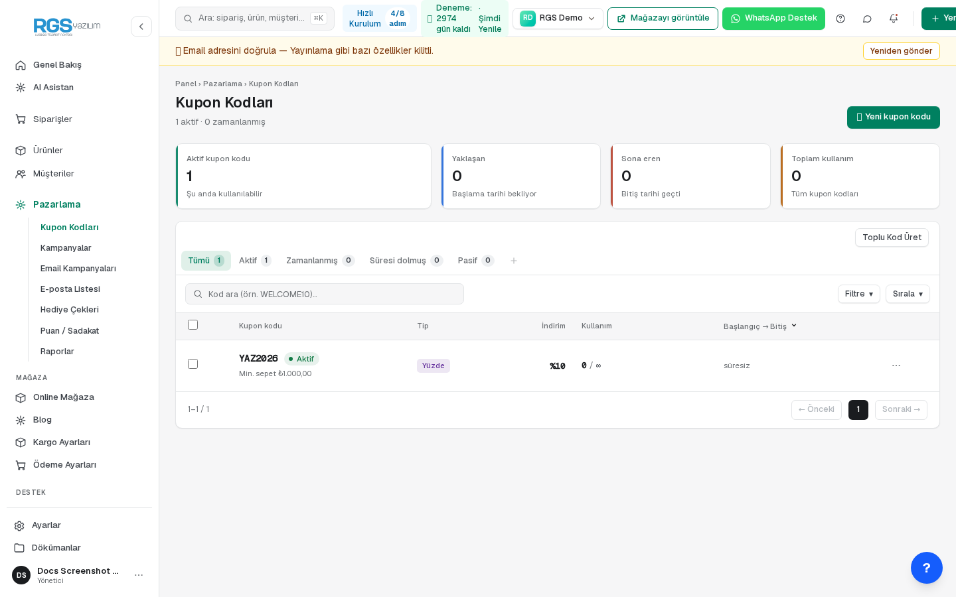Open the Mağazayı görüntüle button
The height and width of the screenshot is (597, 956).
(663, 19)
